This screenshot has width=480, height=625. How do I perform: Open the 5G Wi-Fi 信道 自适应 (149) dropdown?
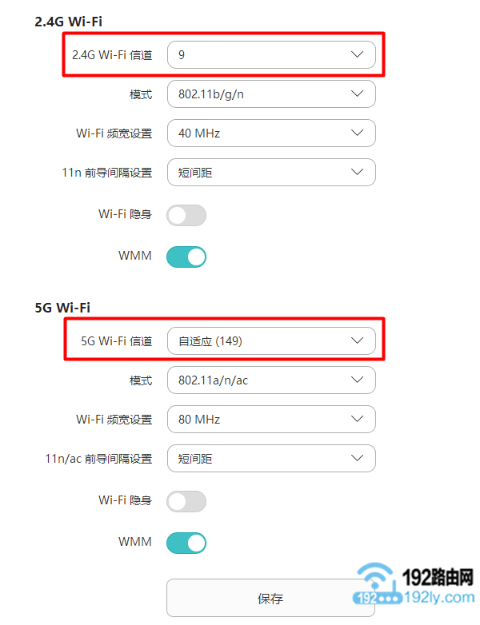(270, 341)
